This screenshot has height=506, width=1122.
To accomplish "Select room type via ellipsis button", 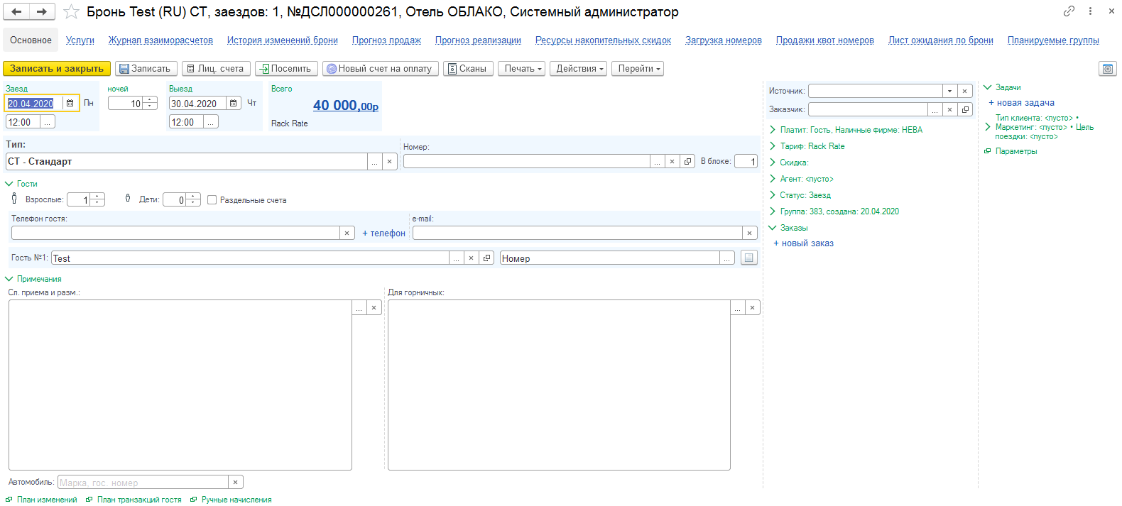I will [374, 162].
